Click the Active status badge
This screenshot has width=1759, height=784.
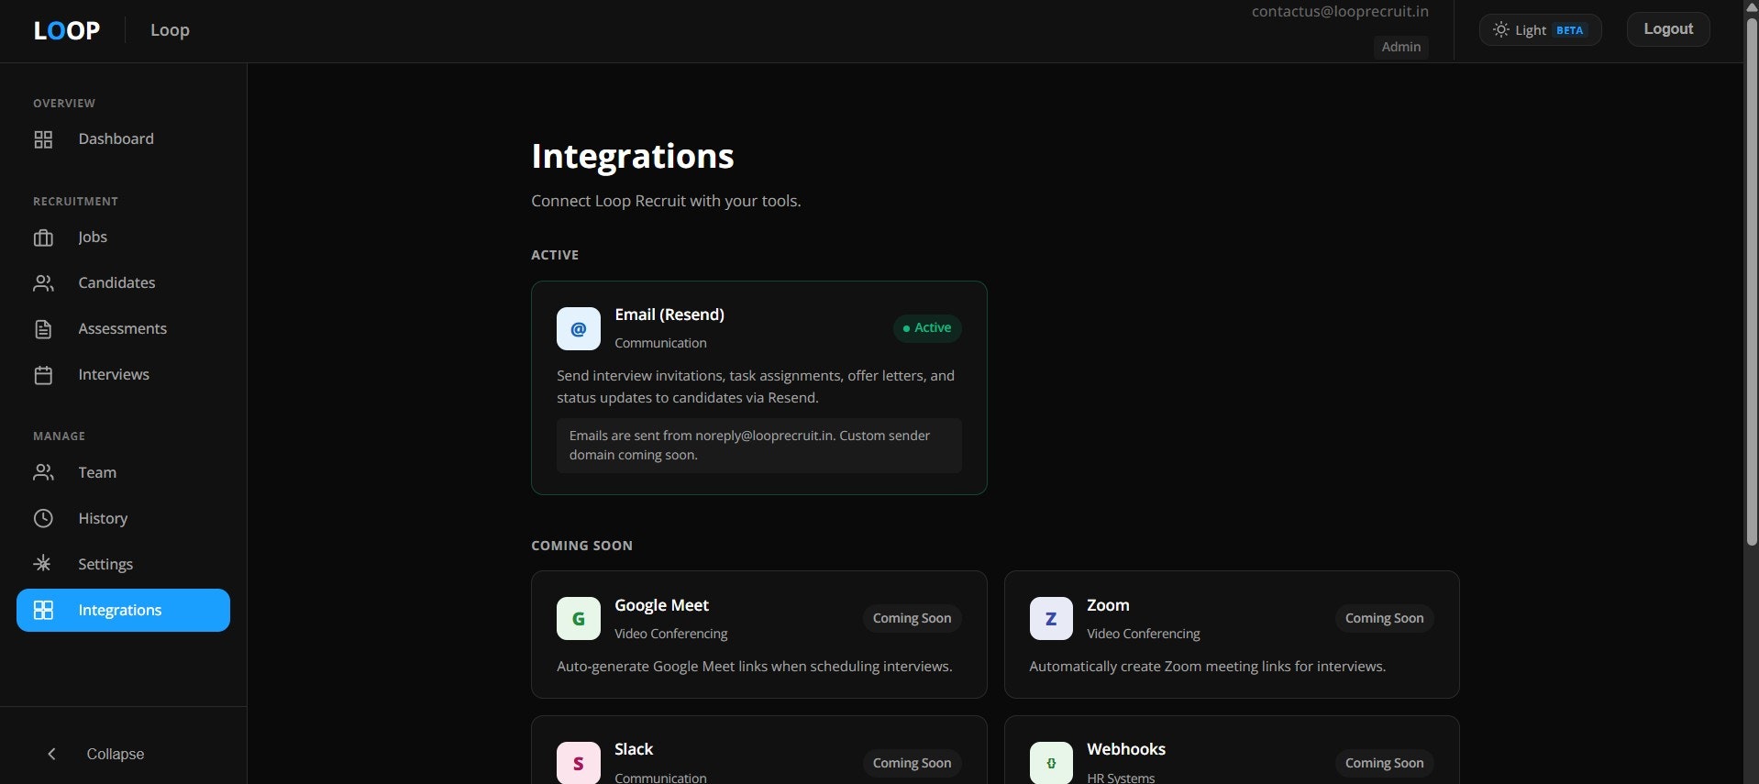[x=927, y=328]
